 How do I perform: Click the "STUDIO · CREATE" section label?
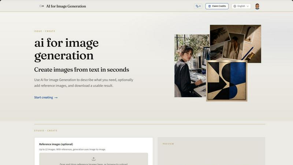pyautogui.click(x=45, y=131)
